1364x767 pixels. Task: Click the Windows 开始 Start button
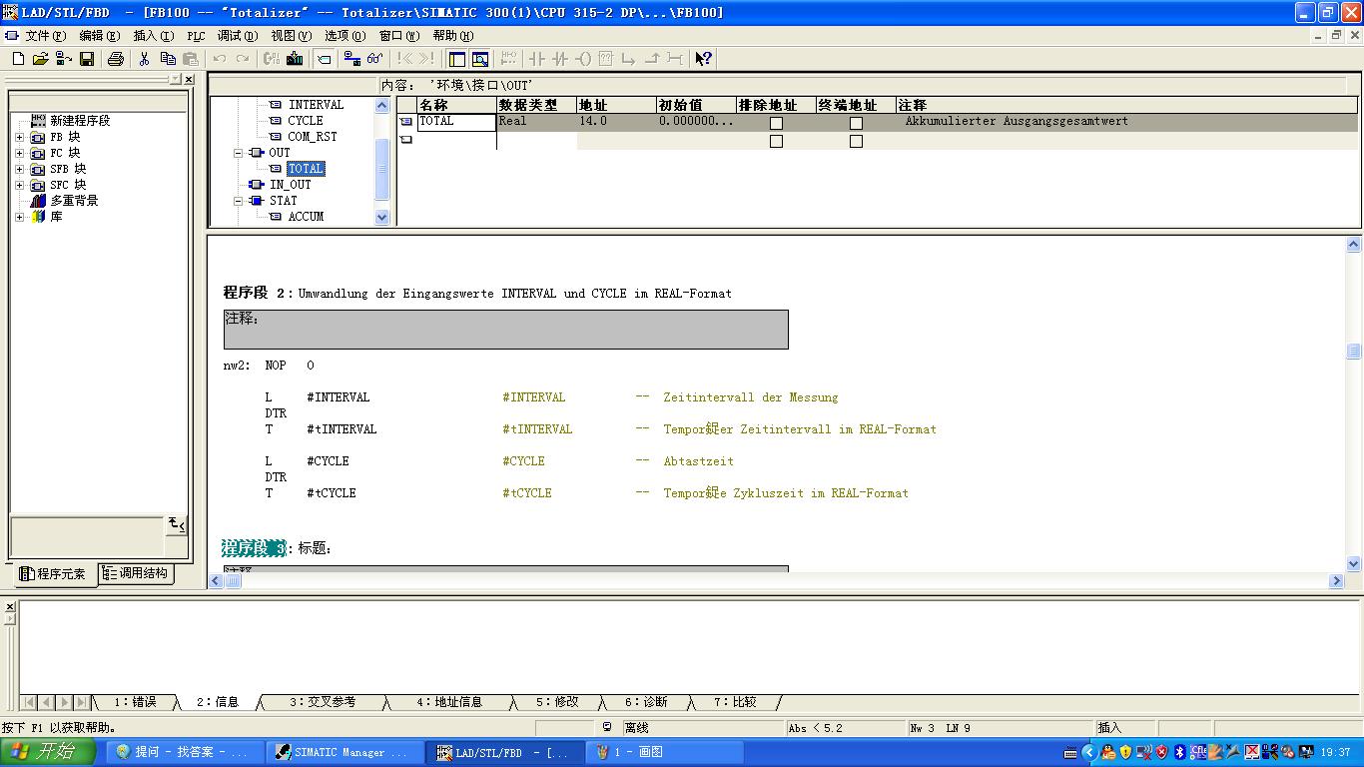coord(48,752)
